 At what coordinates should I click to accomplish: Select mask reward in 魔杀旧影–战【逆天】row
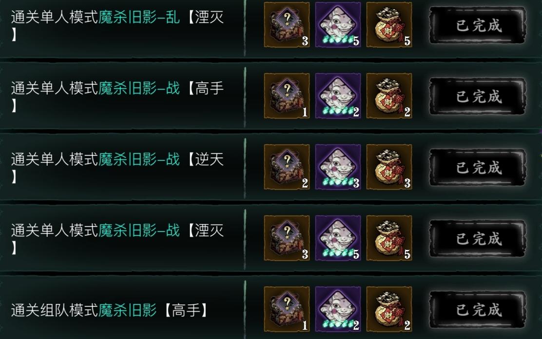coord(338,167)
